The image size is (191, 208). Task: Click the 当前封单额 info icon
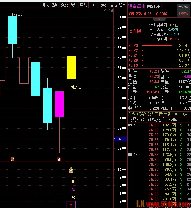(149, 25)
